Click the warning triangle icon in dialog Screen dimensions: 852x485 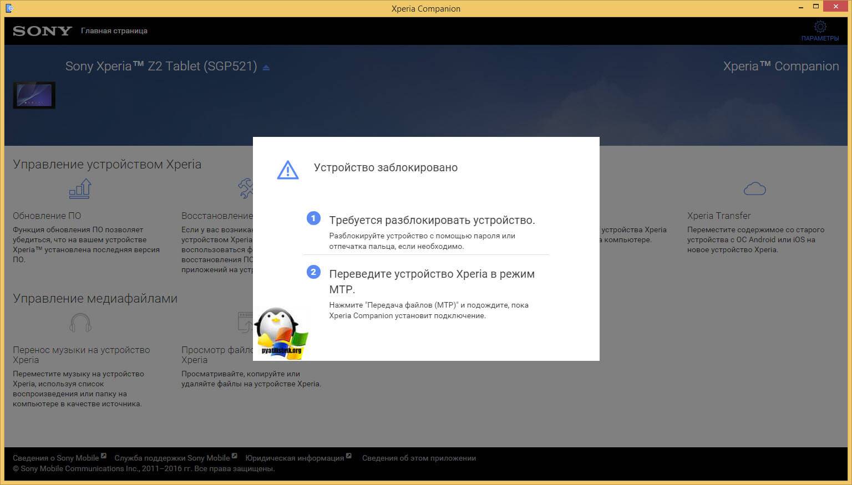tap(287, 170)
